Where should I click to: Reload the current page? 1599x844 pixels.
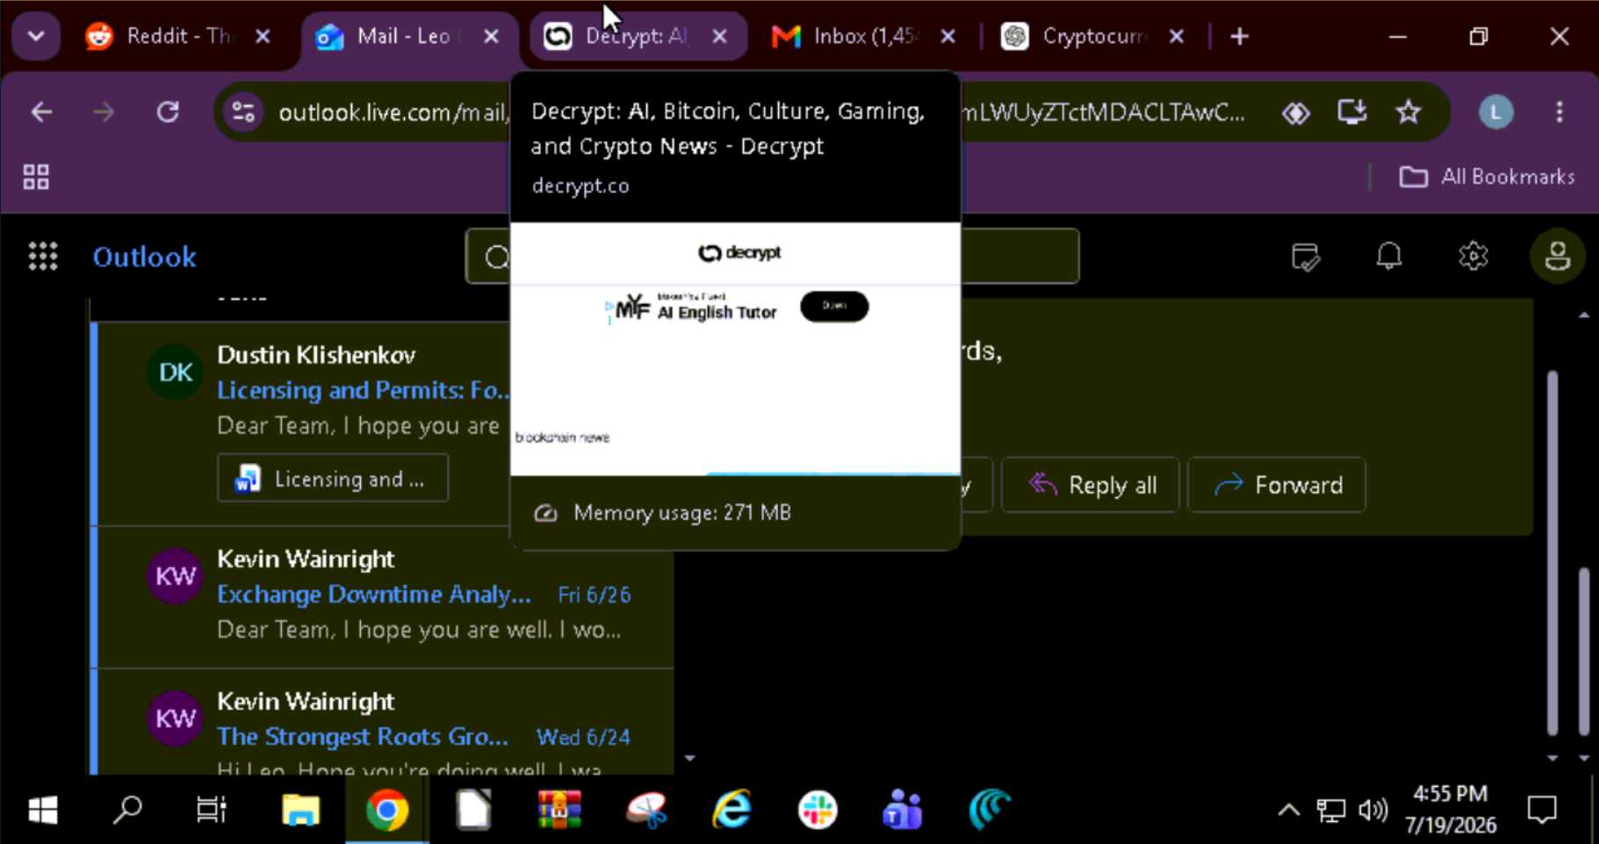168,112
